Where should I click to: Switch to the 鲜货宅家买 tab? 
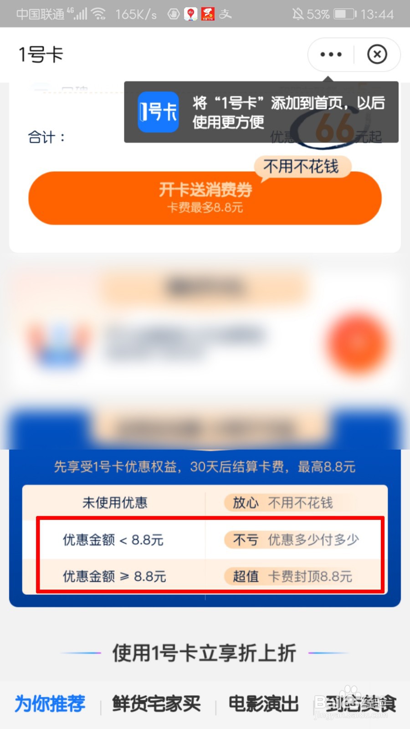click(156, 704)
